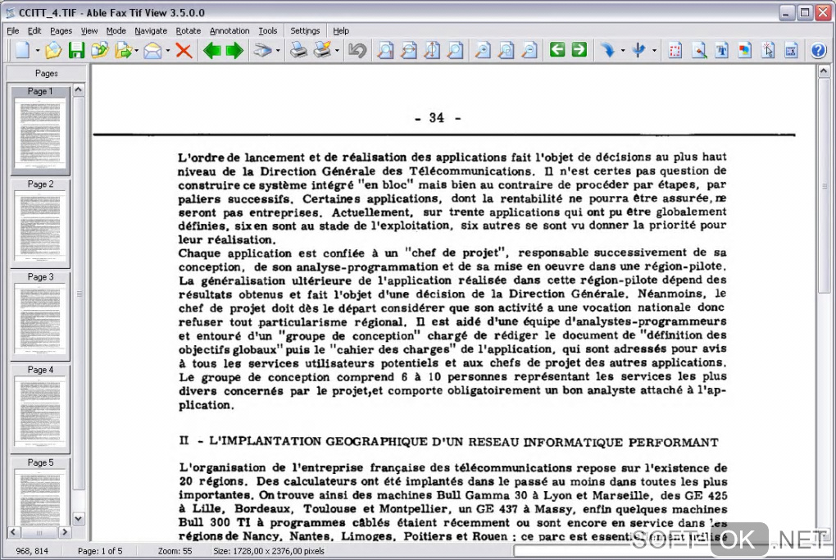This screenshot has height=560, width=836.
Task: Open the Navigate menu
Action: (x=151, y=31)
